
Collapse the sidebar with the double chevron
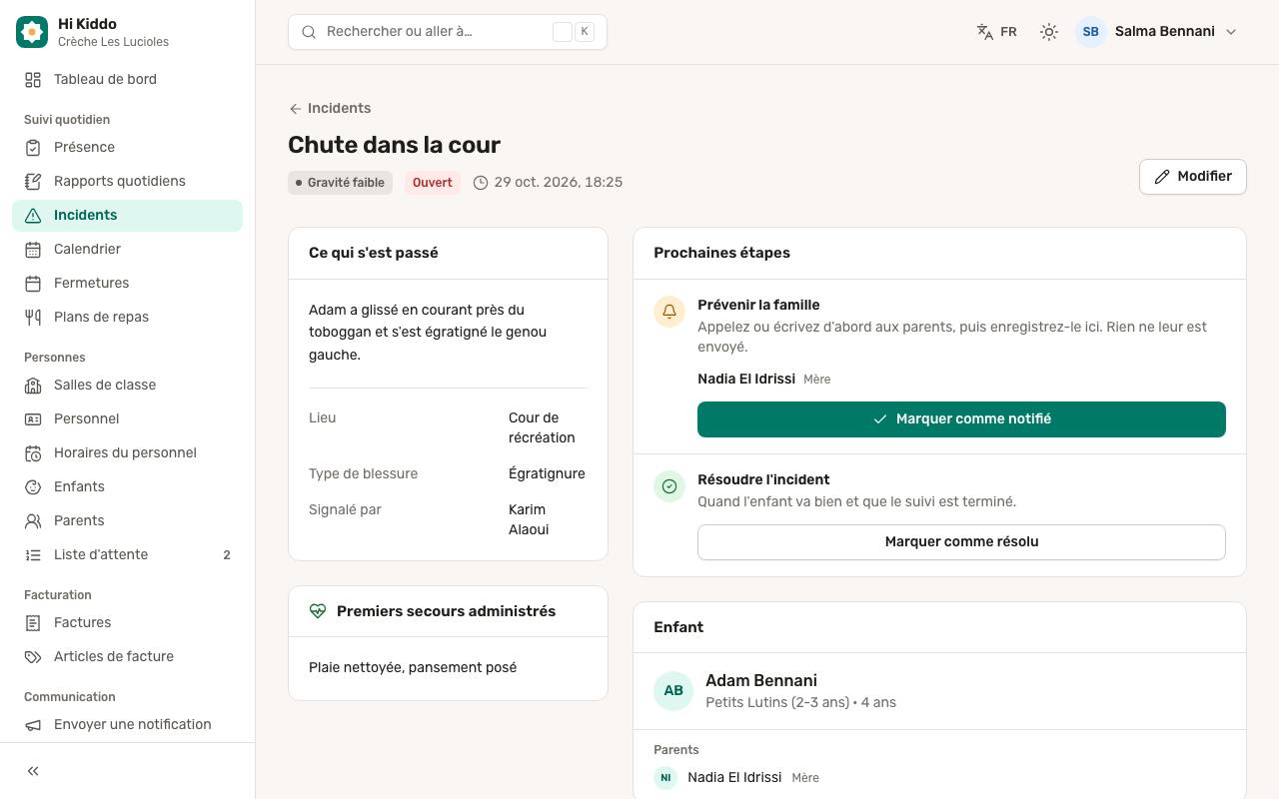33,771
